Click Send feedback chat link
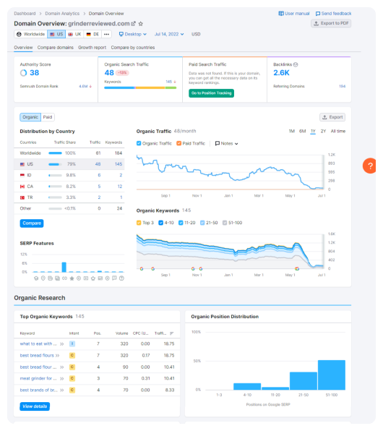The image size is (383, 431). click(x=334, y=14)
